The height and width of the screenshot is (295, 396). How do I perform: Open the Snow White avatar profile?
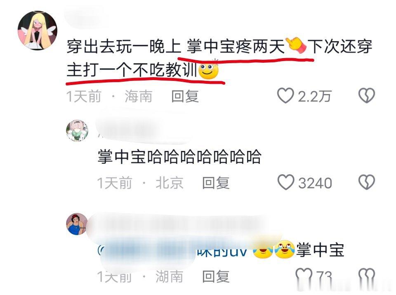pos(77,224)
